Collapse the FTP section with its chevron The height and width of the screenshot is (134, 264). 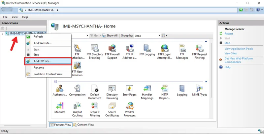coord(206,41)
